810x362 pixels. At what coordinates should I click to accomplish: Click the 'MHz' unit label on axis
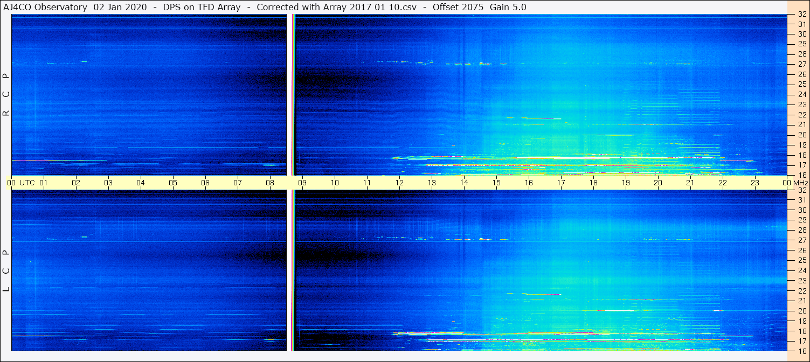(800, 183)
